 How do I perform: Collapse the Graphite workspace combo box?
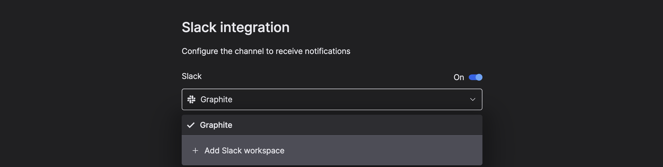pyautogui.click(x=332, y=99)
